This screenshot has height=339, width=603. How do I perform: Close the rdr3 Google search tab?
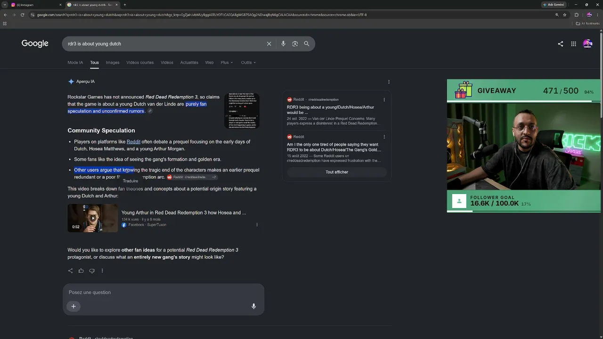[x=116, y=5]
